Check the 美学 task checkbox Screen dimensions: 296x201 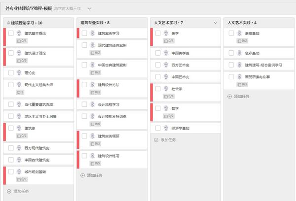[x=158, y=33]
